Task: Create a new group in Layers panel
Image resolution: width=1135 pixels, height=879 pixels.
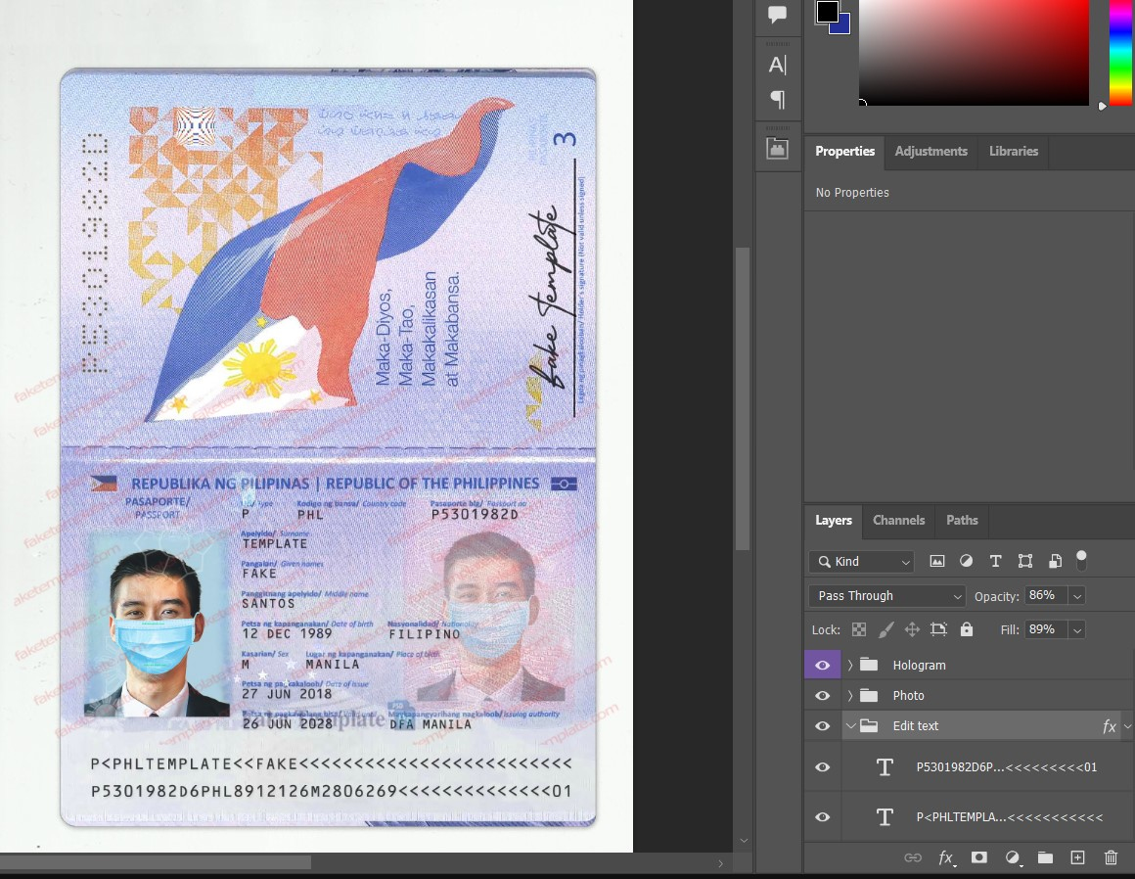Action: 1045,857
